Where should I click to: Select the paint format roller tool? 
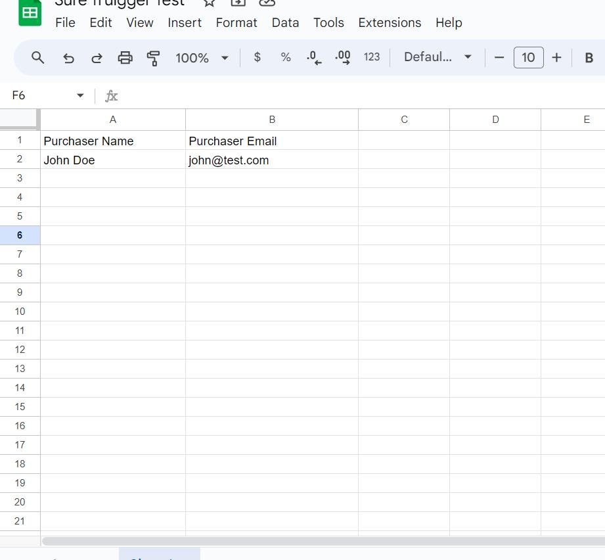click(153, 58)
